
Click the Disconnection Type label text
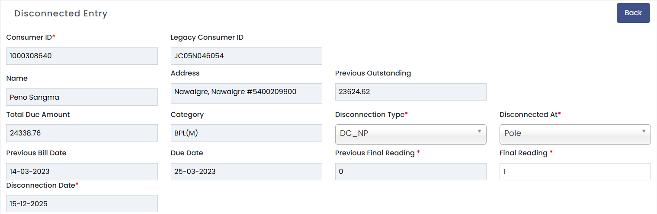pos(369,115)
